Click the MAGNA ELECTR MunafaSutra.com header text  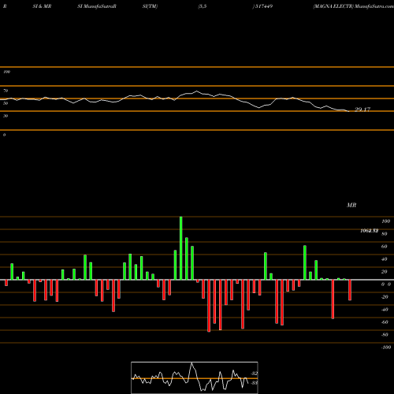tap(353, 6)
